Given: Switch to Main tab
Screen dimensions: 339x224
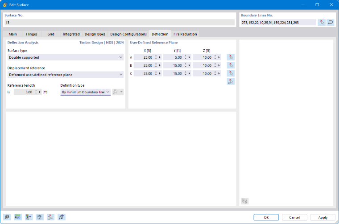Looking at the screenshot, I should (12, 34).
